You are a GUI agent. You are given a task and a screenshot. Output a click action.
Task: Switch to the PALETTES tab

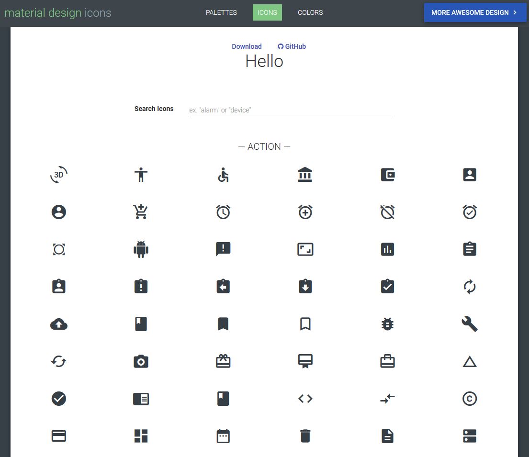pyautogui.click(x=221, y=12)
